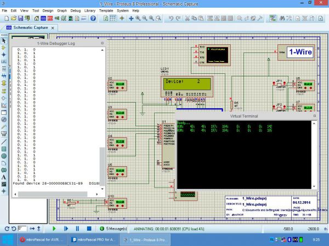Open the Template menu
This screenshot has height=246, width=329.
106,11
